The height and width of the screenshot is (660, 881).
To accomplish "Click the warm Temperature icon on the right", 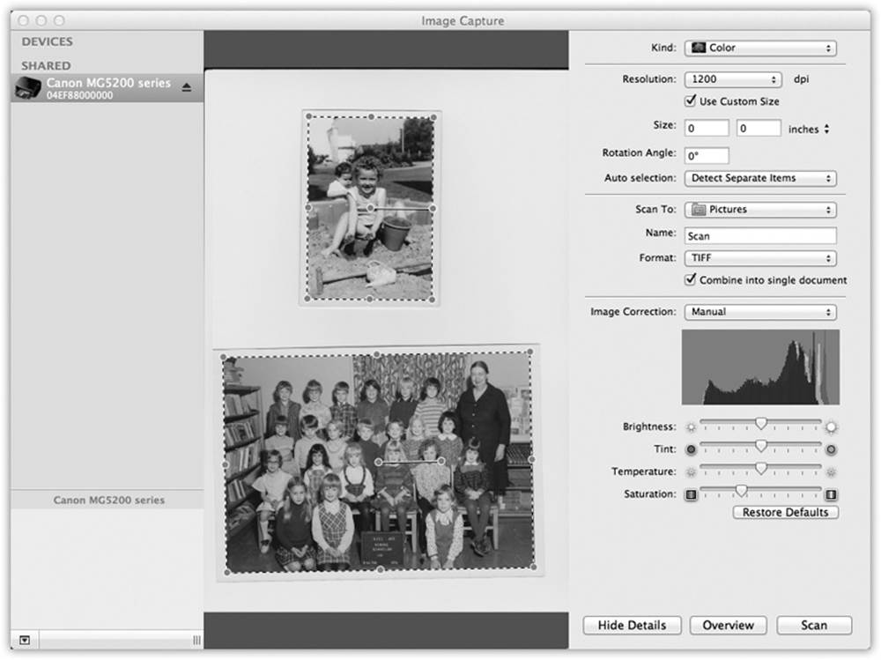I will click(x=831, y=472).
